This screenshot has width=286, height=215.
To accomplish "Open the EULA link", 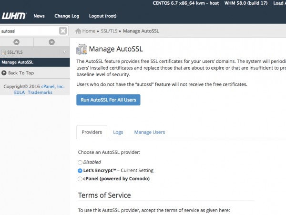I will (x=20, y=92).
